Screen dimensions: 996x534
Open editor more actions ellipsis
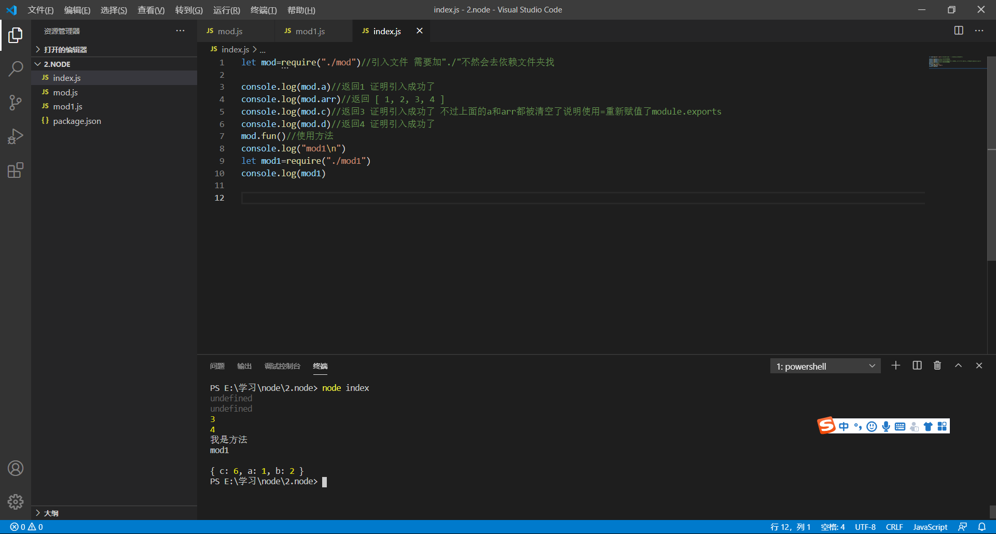(979, 31)
